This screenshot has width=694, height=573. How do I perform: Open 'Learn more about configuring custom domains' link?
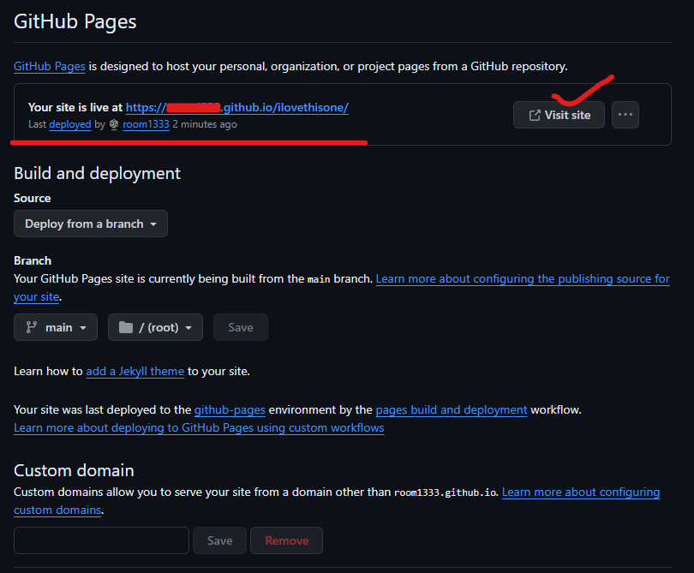click(x=581, y=492)
